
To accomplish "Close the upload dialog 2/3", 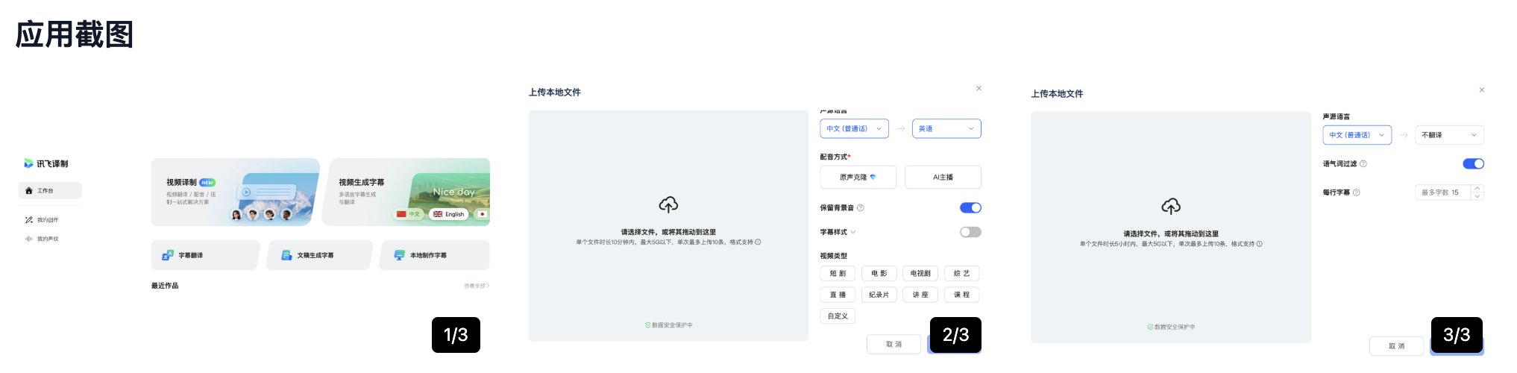I will click(979, 89).
